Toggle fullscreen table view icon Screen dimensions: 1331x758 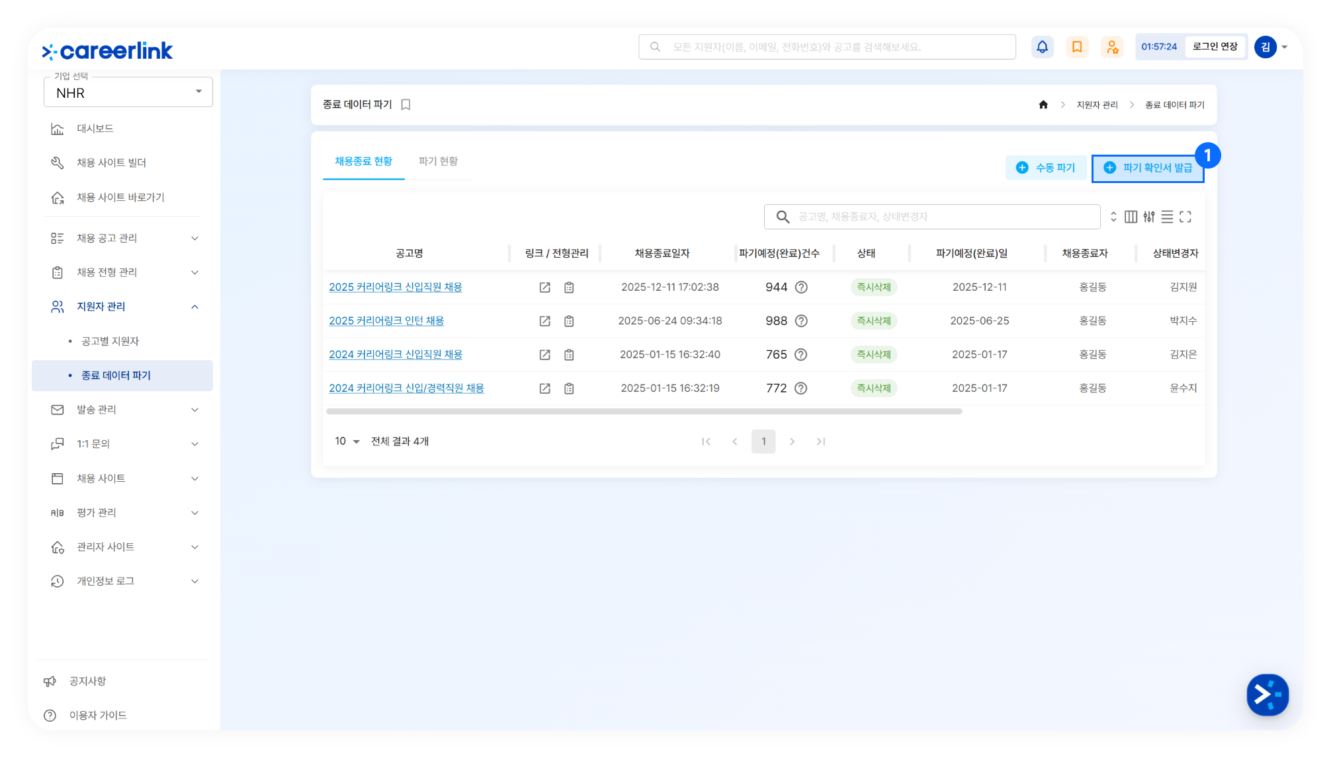[1185, 217]
